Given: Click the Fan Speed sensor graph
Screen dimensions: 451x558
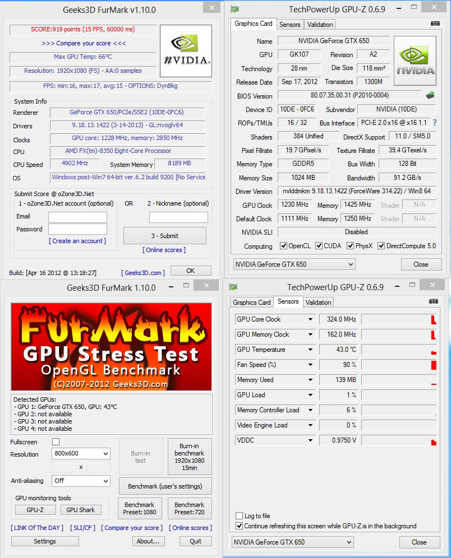Looking at the screenshot, I should pyautogui.click(x=399, y=365).
